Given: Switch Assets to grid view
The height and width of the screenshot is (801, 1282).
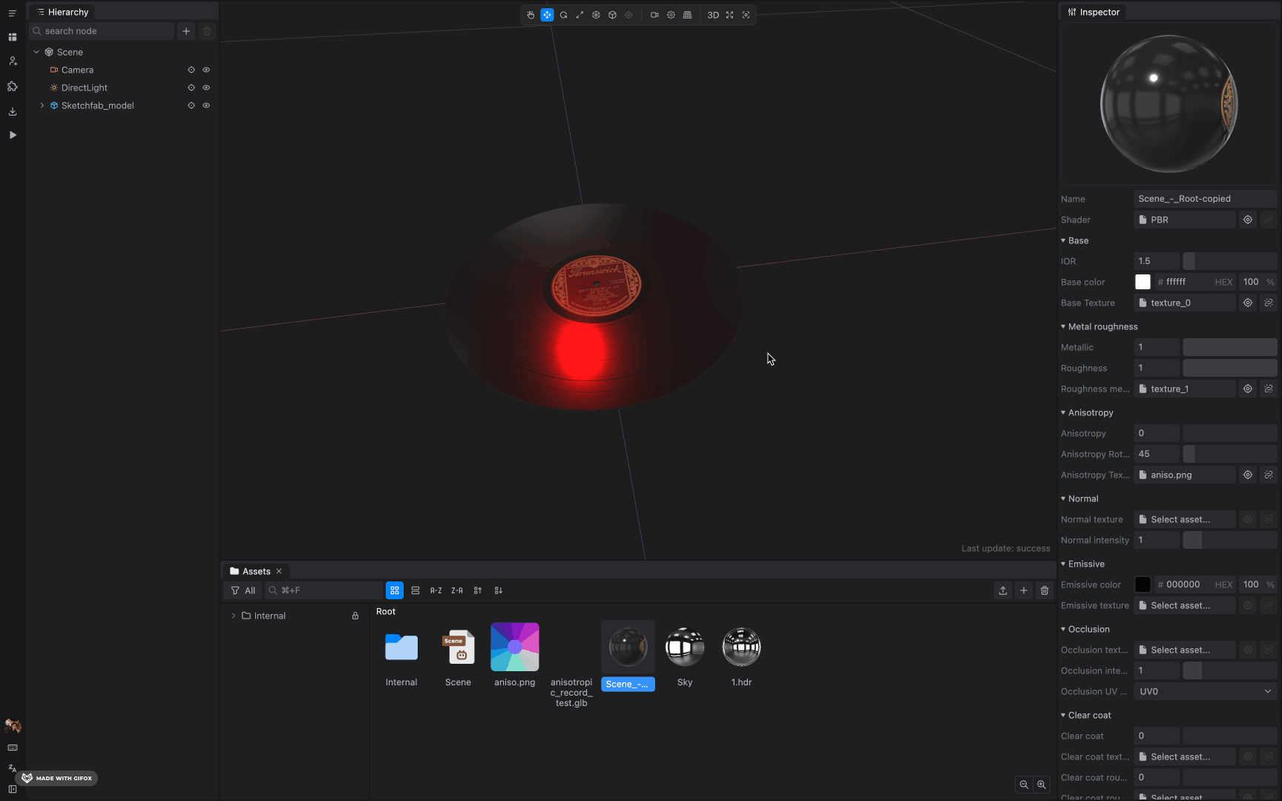Looking at the screenshot, I should [x=395, y=590].
